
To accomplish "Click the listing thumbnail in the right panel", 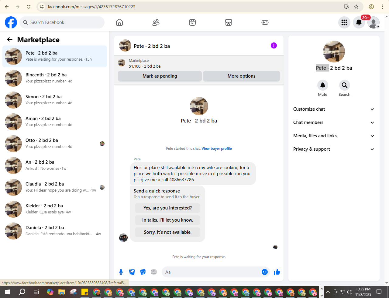I will (334, 52).
